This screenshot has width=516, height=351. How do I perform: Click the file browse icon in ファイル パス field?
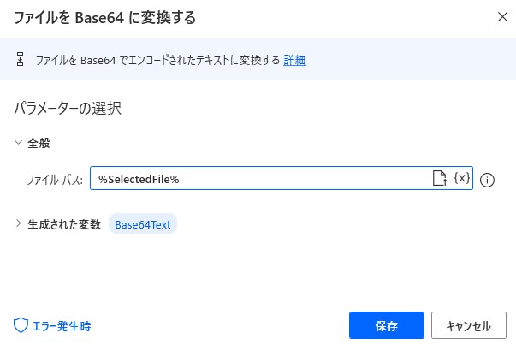click(440, 178)
